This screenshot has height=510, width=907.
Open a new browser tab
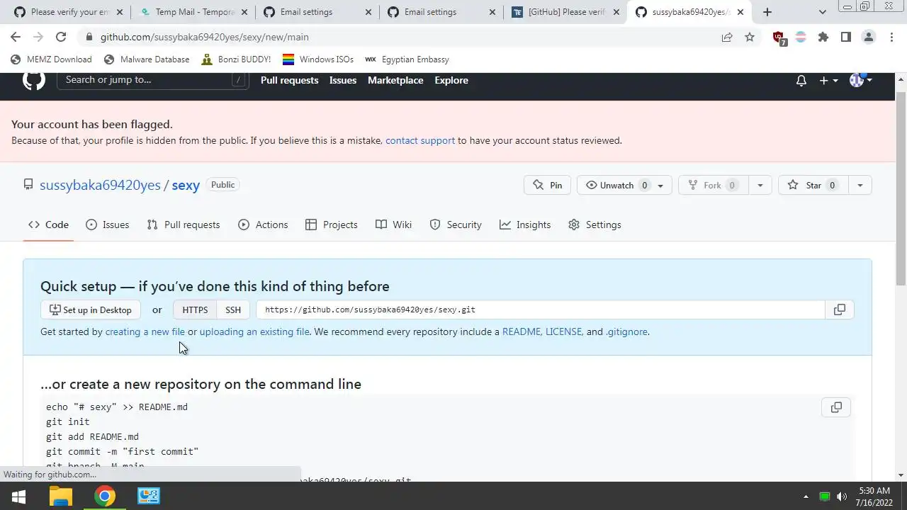pos(767,12)
